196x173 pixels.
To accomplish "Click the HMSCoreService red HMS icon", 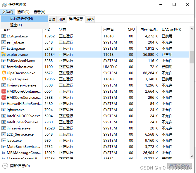I will pos(4,97).
